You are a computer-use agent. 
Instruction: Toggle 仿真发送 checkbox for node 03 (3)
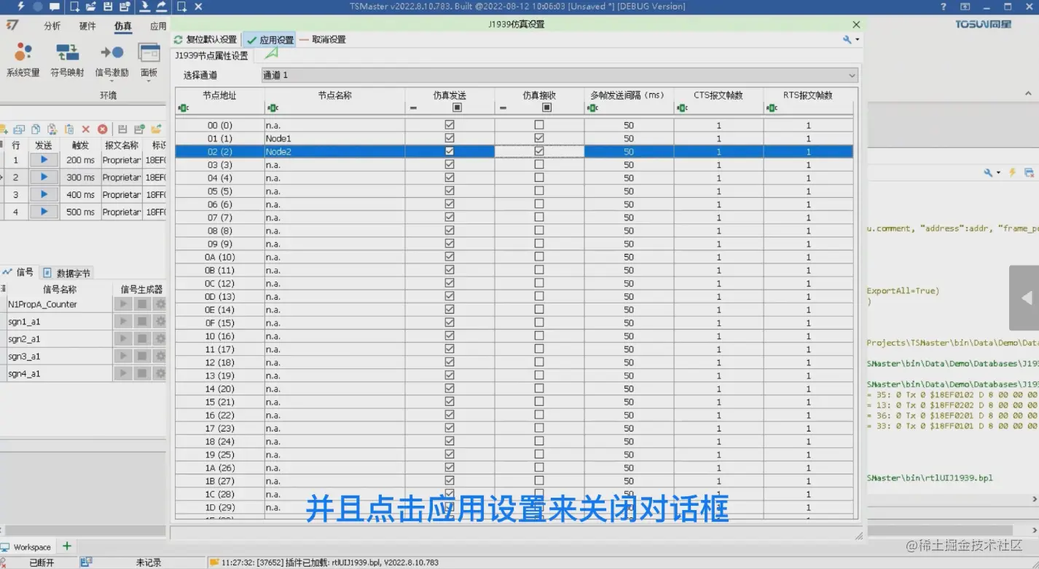coord(450,164)
